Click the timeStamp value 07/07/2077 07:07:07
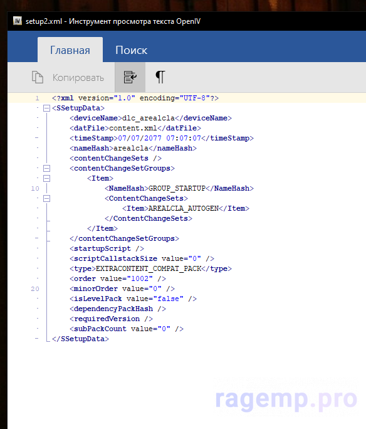 tap(159, 138)
